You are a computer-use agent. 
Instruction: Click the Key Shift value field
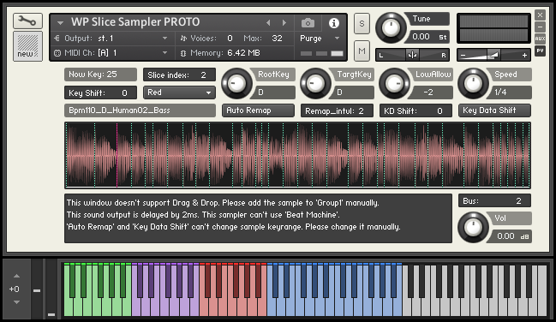click(101, 92)
